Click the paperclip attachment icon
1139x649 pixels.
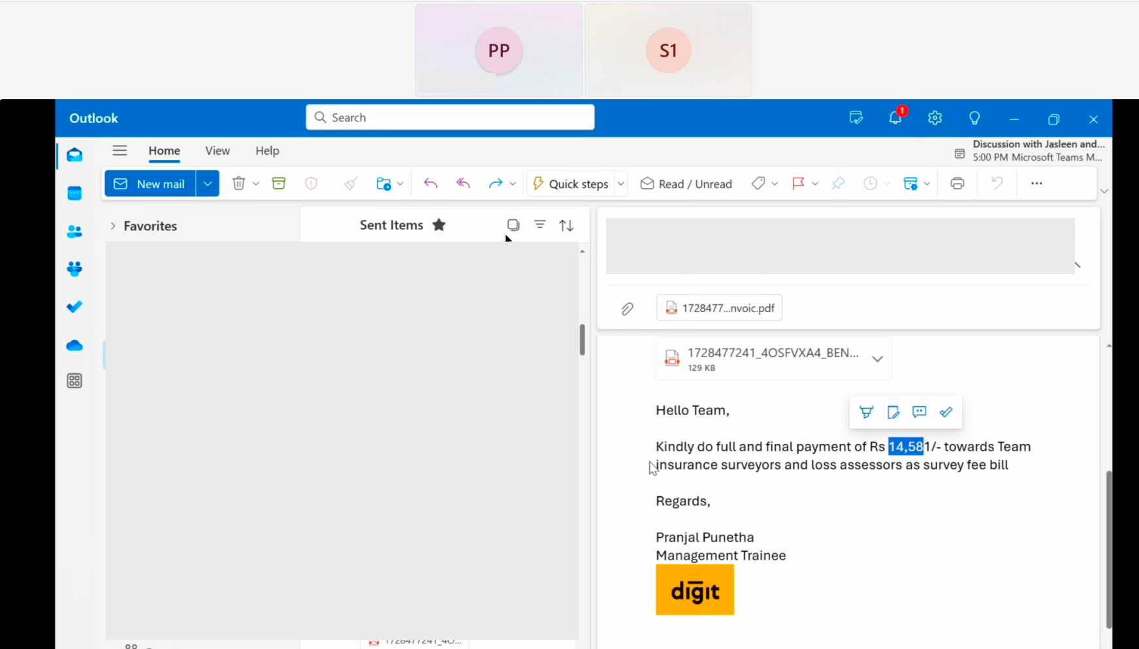pos(627,309)
